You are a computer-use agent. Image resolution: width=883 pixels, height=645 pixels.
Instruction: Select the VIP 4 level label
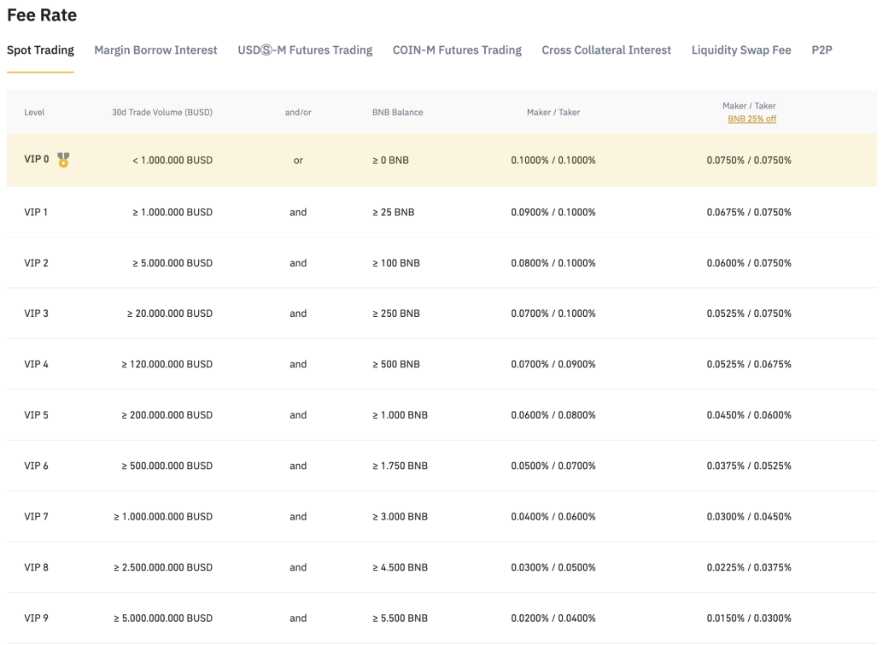(x=36, y=365)
